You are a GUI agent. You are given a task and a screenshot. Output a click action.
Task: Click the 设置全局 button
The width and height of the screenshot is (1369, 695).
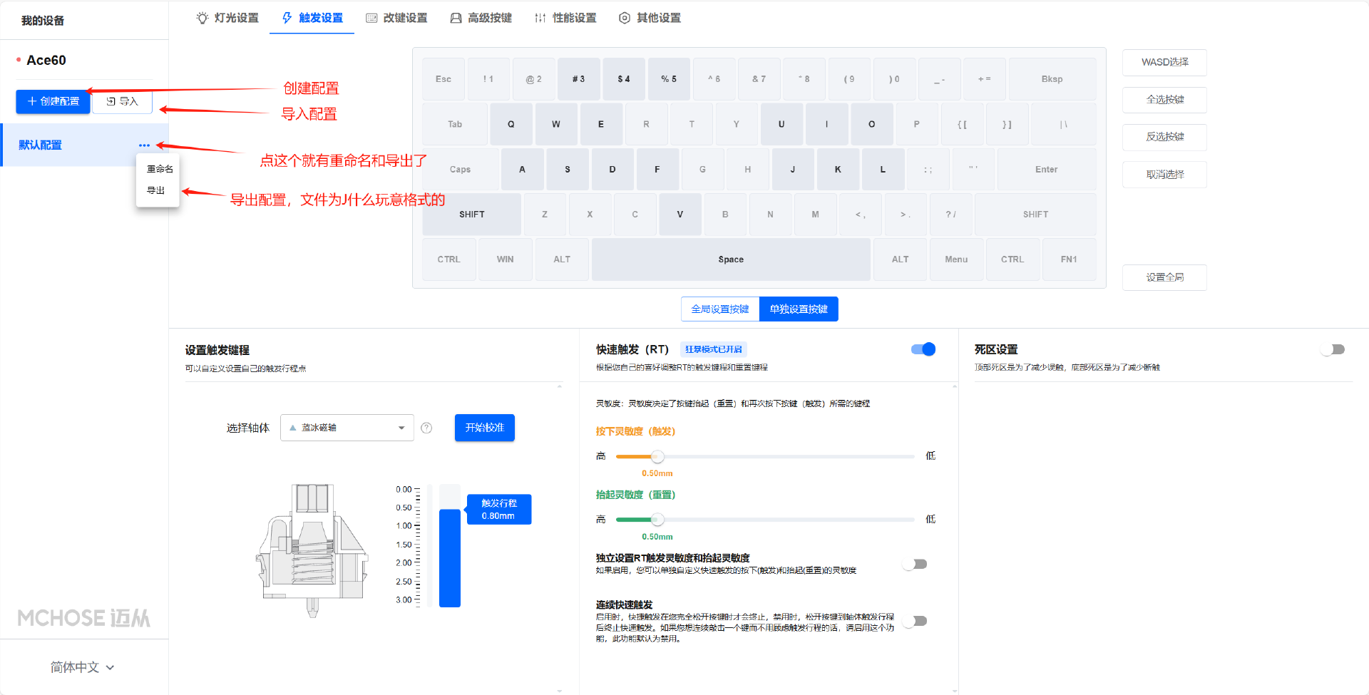(1164, 277)
